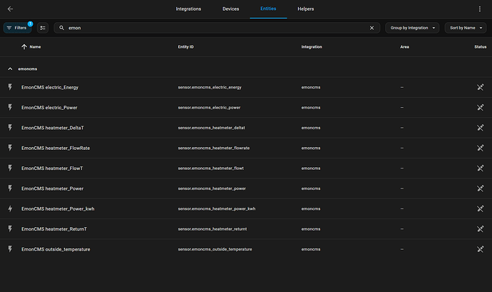Open the Group by Integration dropdown
Screen dimensions: 492x292
(412, 28)
